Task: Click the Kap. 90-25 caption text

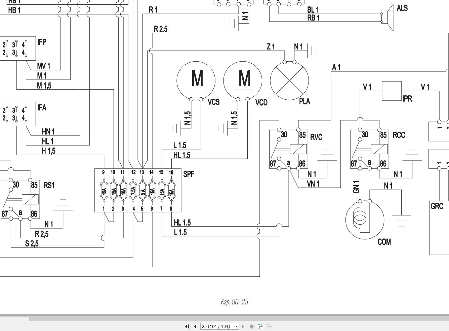Action: (235, 302)
